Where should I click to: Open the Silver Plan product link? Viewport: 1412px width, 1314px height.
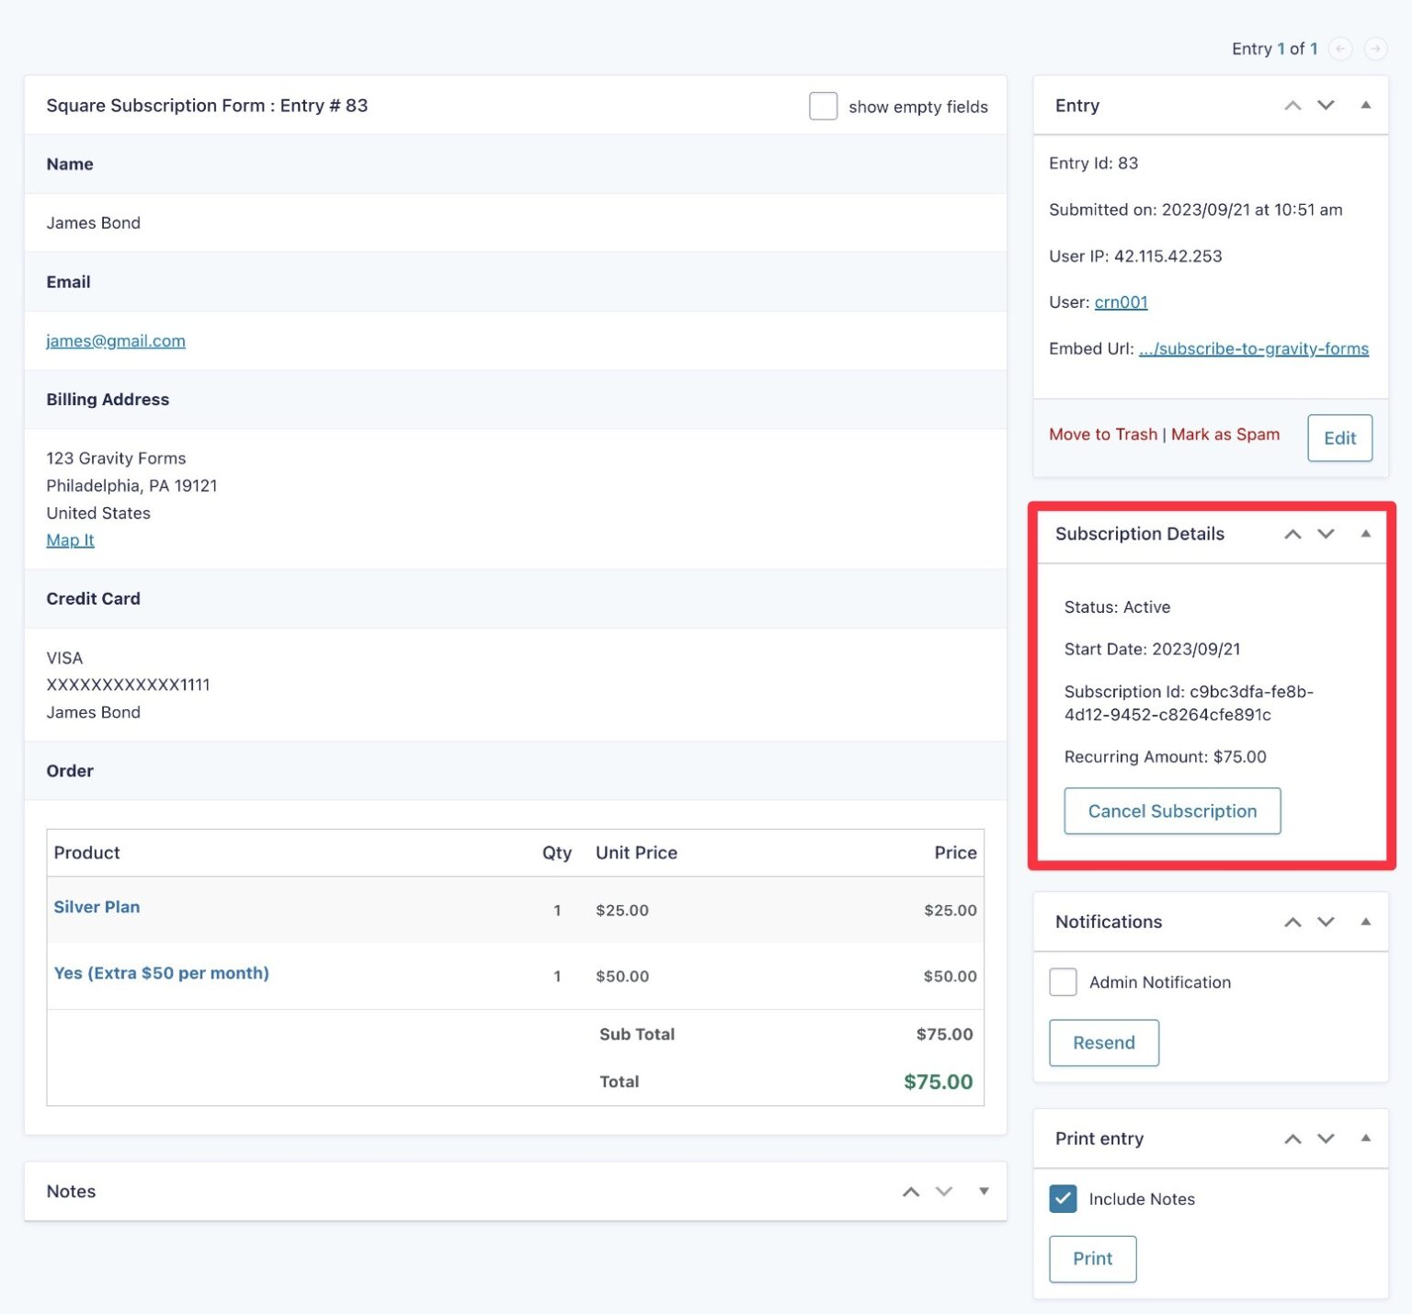pyautogui.click(x=97, y=907)
